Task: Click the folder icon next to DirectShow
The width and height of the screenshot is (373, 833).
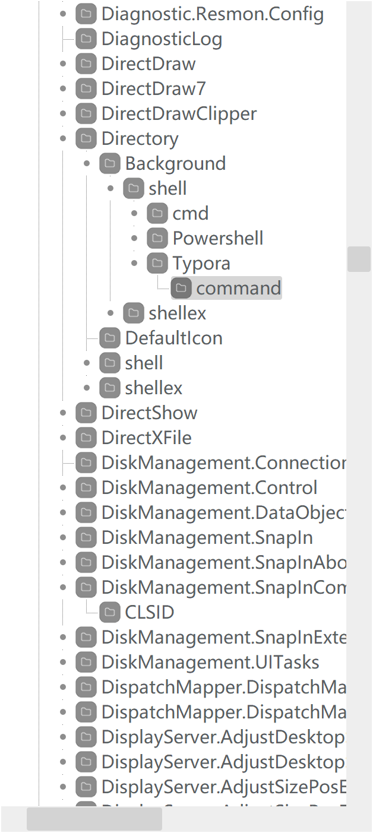Action: click(86, 413)
